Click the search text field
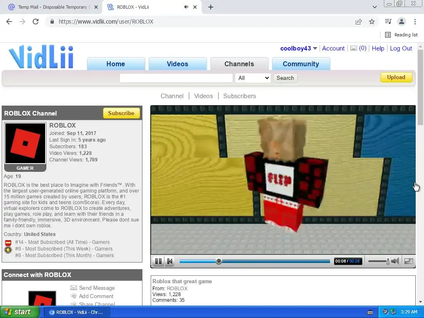Image resolution: width=424 pixels, height=318 pixels. click(176, 78)
